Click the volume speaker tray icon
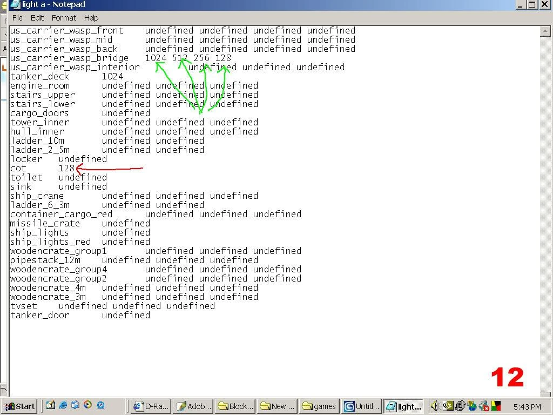553x415 pixels. coord(435,406)
